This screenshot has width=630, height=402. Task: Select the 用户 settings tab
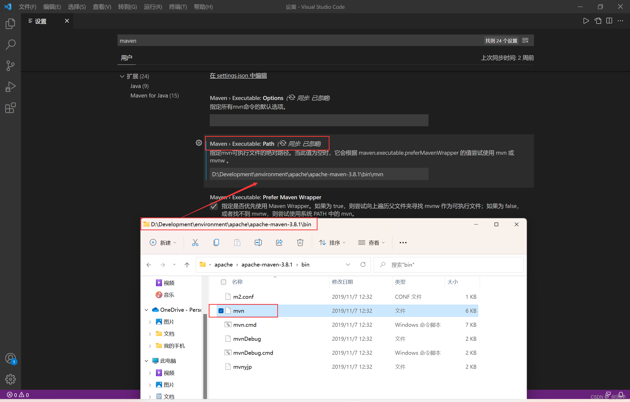(x=126, y=58)
